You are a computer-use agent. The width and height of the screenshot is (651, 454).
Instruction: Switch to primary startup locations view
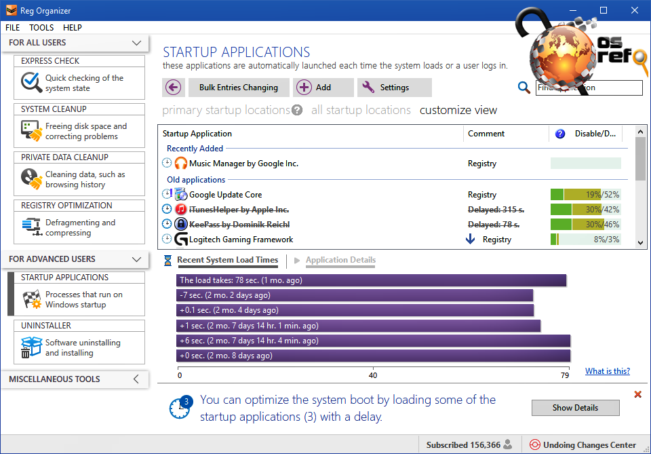tap(226, 110)
